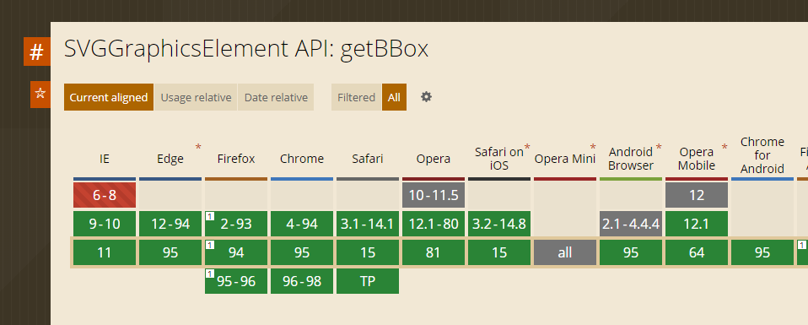808x325 pixels.
Task: Select the Firefox 94 cell
Action: pyautogui.click(x=236, y=252)
